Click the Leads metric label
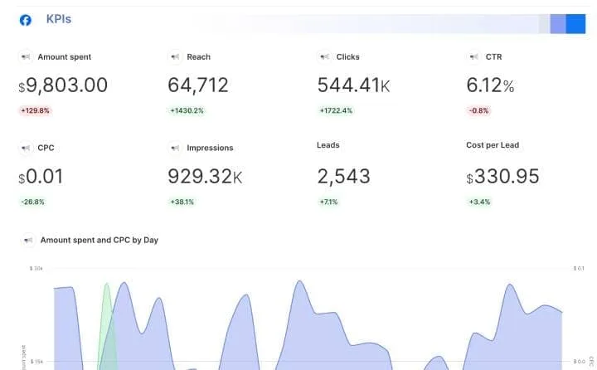The height and width of the screenshot is (370, 597). [x=328, y=145]
